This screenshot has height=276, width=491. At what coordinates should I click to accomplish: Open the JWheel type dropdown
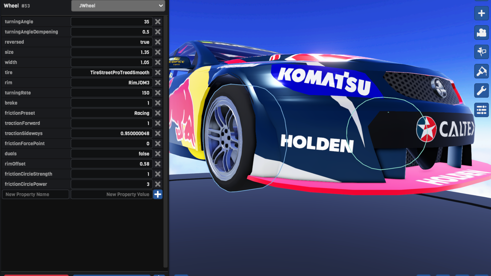click(118, 6)
